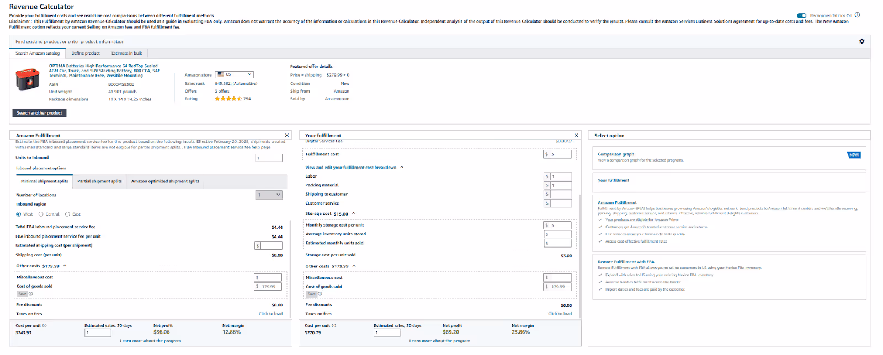The image size is (883, 355).
Task: Select Central inbound region
Action: [41, 214]
